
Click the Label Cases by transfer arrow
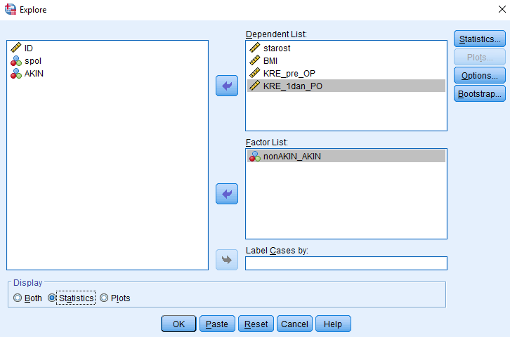[x=227, y=260]
